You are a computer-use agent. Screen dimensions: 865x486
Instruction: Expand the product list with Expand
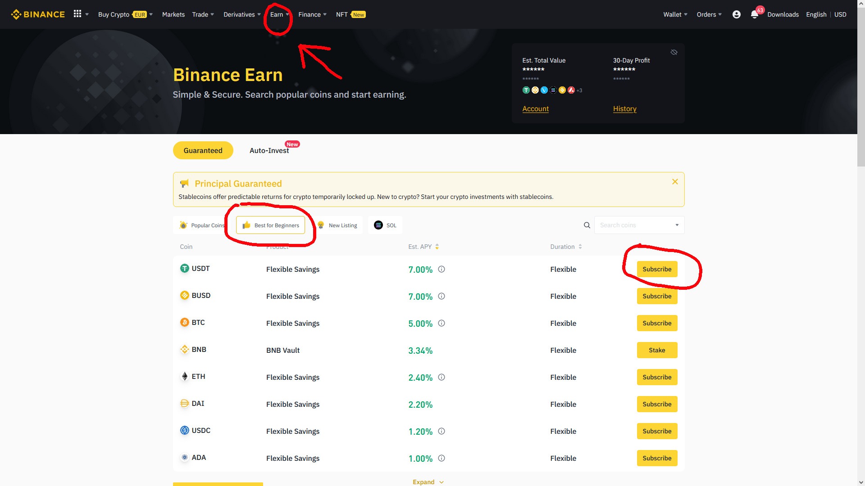[428, 482]
